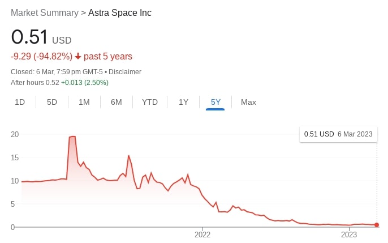
Task: Switch to the 5D range tab
Action: coord(52,102)
